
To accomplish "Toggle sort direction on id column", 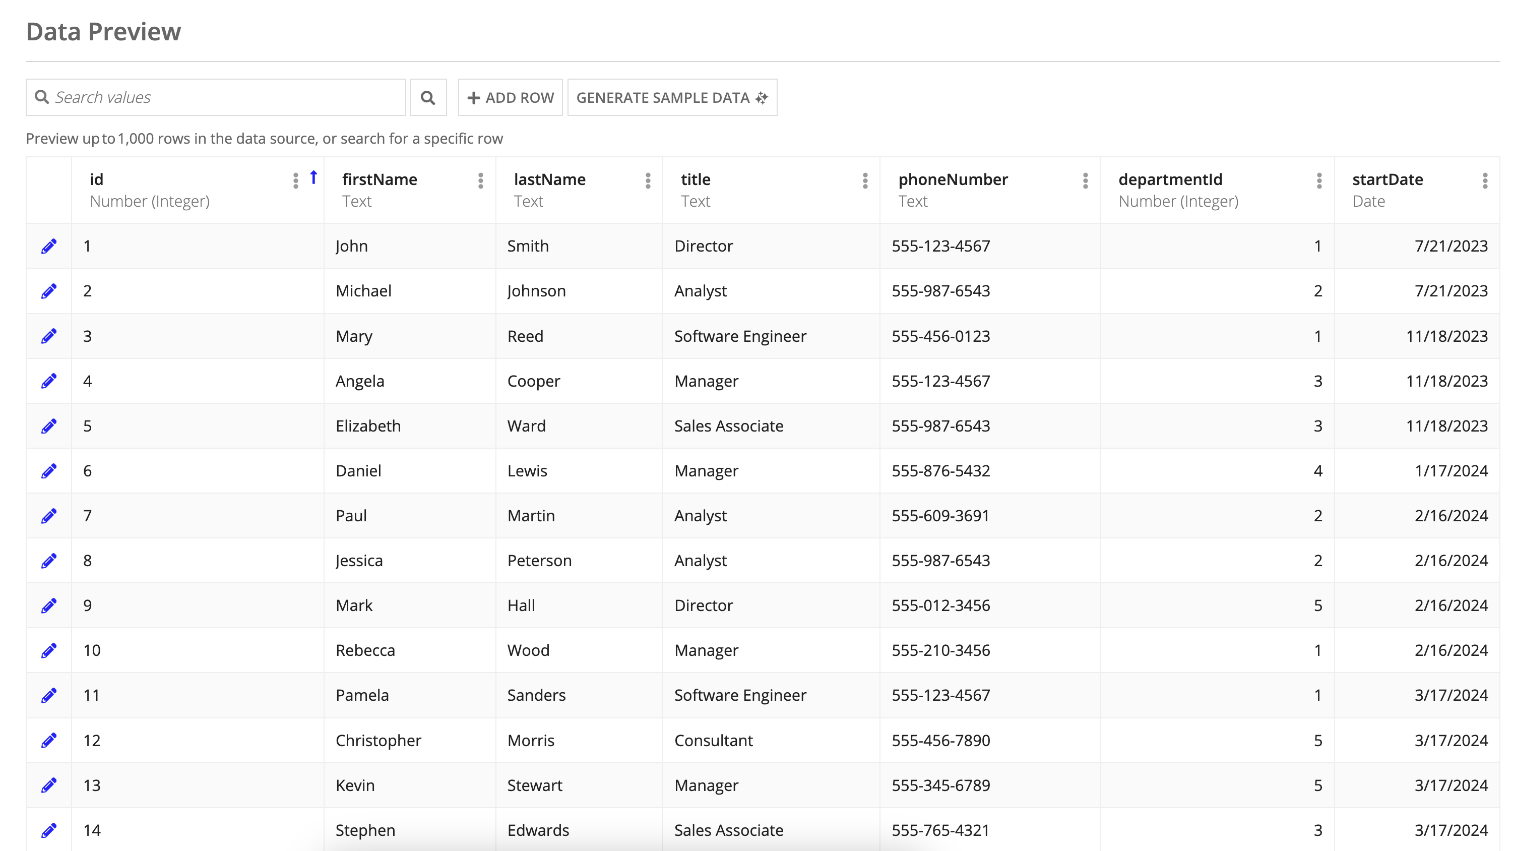I will tap(314, 178).
